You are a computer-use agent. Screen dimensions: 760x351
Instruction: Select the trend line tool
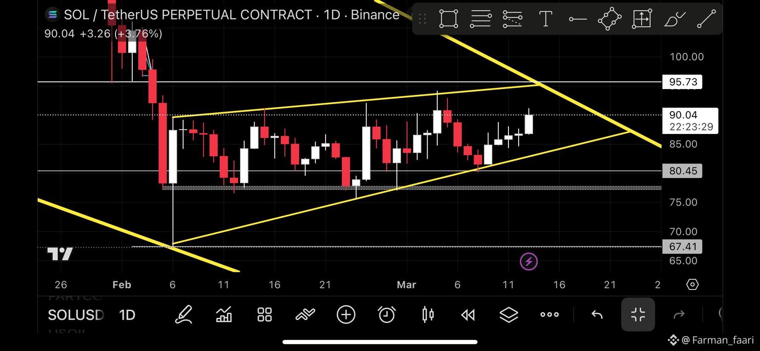click(707, 19)
